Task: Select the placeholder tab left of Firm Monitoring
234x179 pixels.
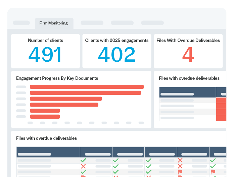Action: (x=21, y=23)
